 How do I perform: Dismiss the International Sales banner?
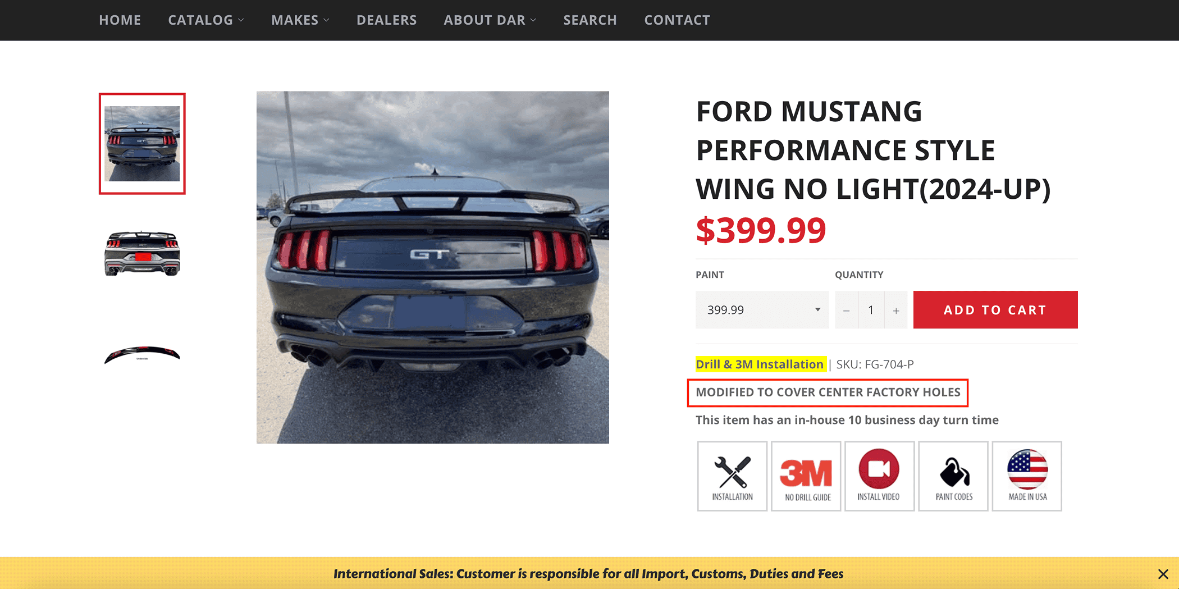1163,574
